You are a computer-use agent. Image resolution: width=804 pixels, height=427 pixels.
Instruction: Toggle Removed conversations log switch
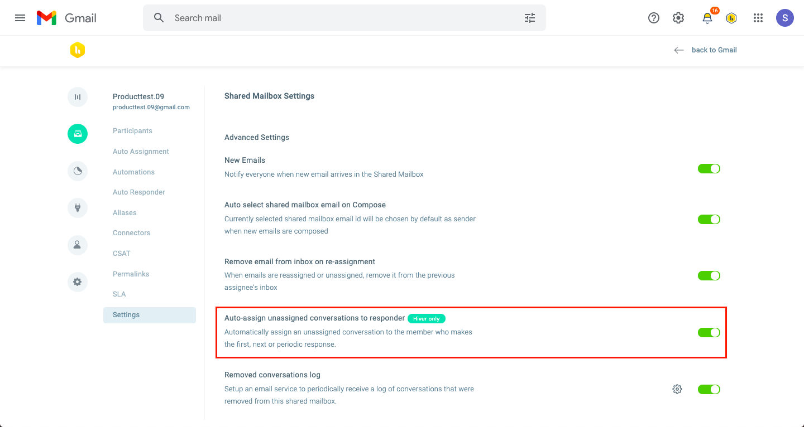tap(709, 389)
